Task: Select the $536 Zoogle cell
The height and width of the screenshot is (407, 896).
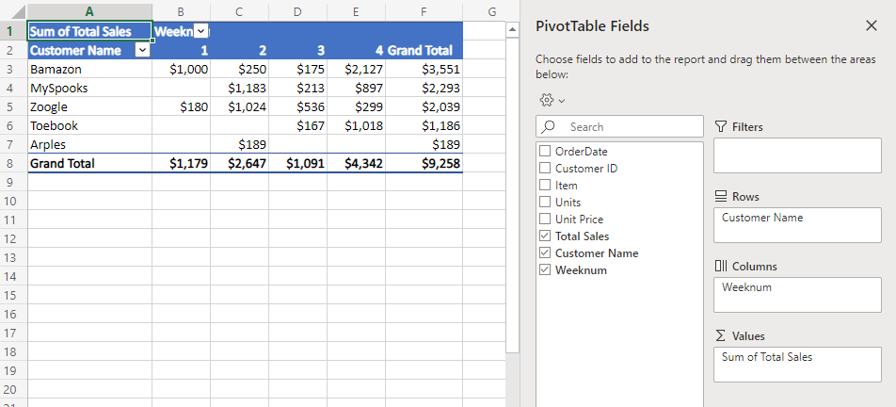Action: tap(297, 106)
